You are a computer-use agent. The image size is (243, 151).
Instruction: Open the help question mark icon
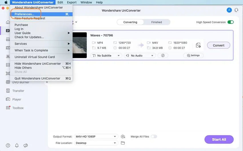pyautogui.click(x=8, y=145)
